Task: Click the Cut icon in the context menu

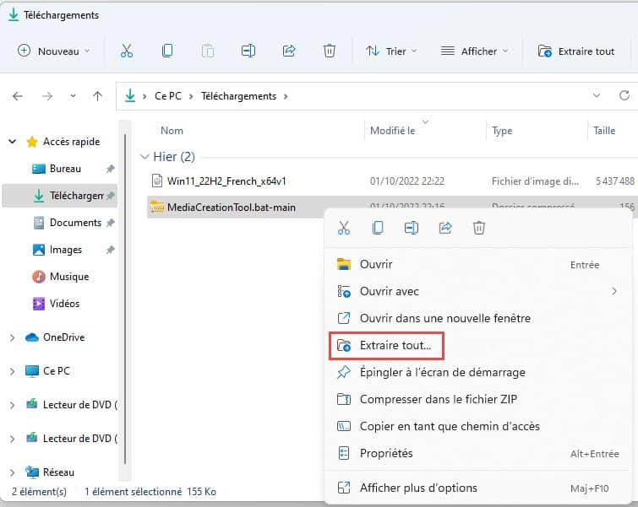Action: tap(344, 228)
